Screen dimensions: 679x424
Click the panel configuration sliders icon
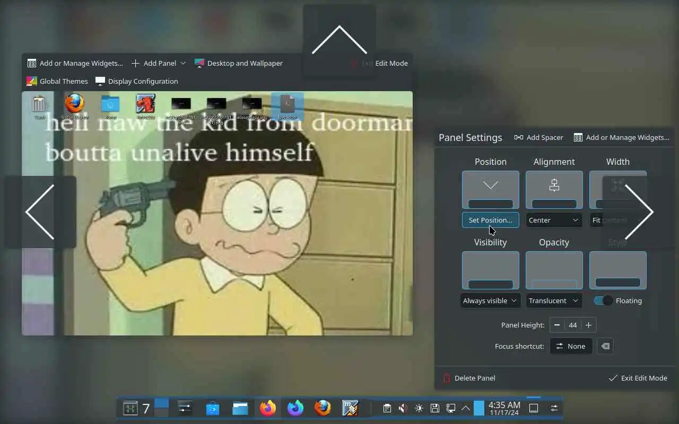(x=554, y=408)
